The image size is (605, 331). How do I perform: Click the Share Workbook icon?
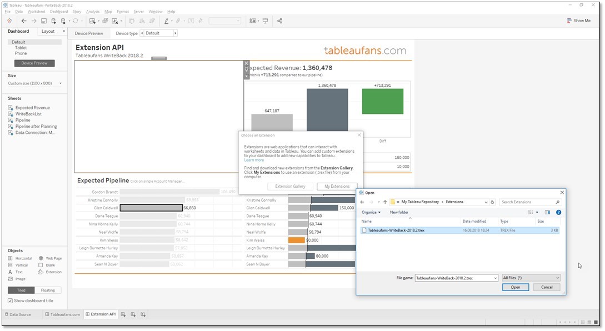coord(279,21)
